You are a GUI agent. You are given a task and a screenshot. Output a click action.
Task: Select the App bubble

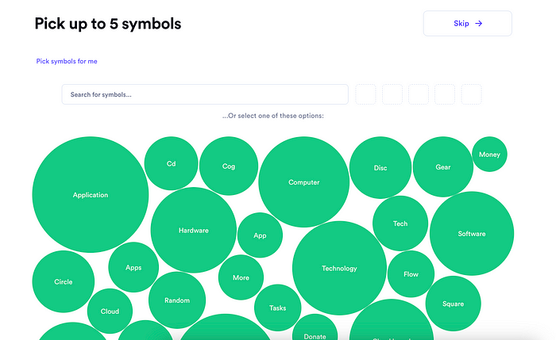point(260,235)
